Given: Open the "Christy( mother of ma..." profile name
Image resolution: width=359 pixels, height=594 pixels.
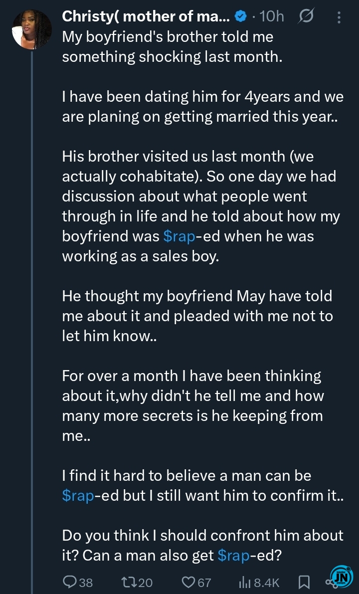Looking at the screenshot, I should tap(146, 17).
